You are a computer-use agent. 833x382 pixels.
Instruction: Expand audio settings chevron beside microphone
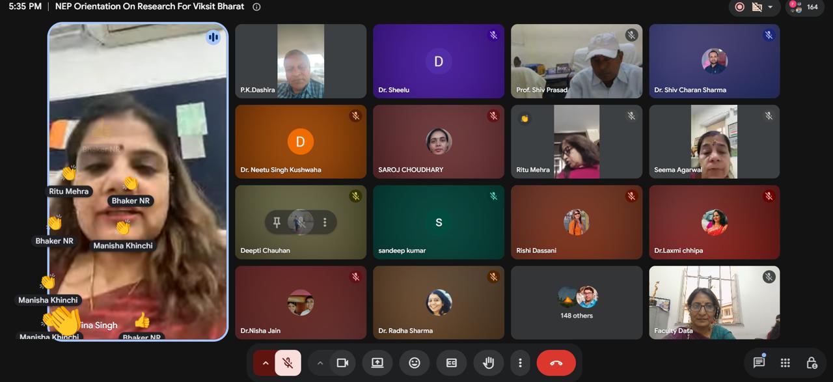coord(265,363)
